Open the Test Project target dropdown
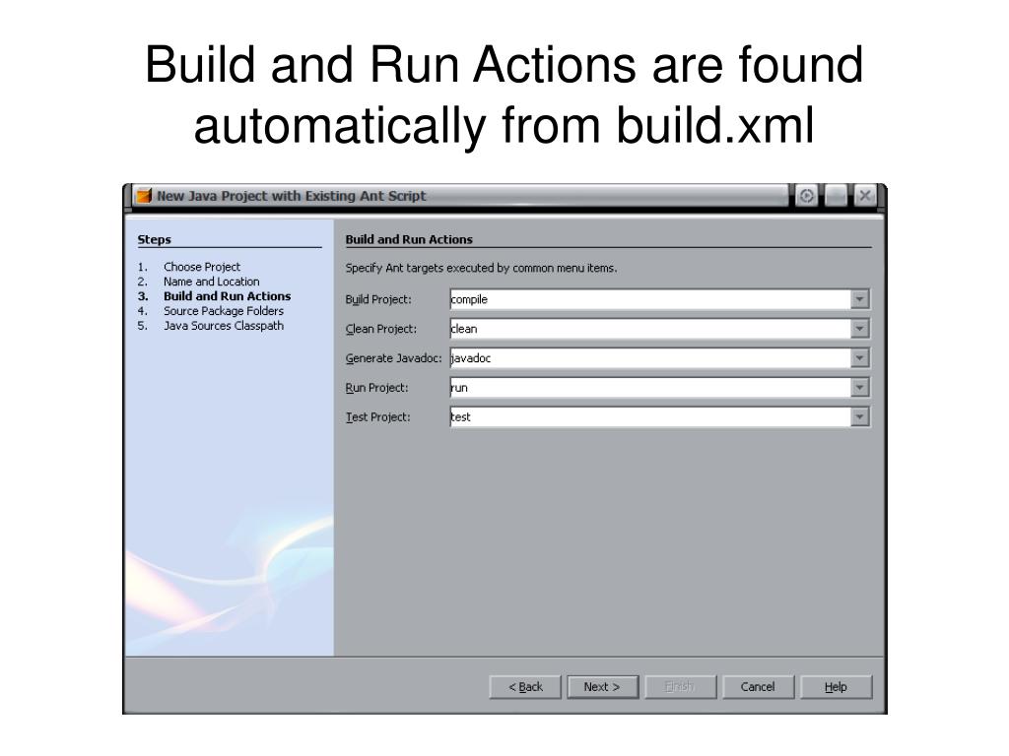 859,417
